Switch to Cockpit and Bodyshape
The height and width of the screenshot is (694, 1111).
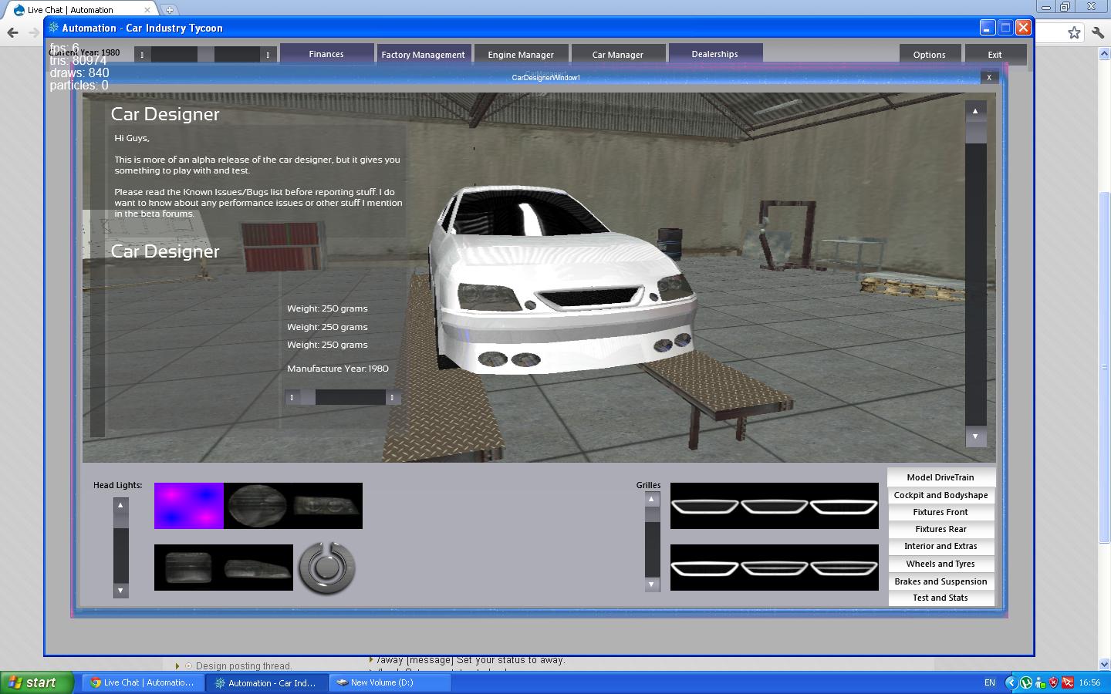click(x=940, y=495)
